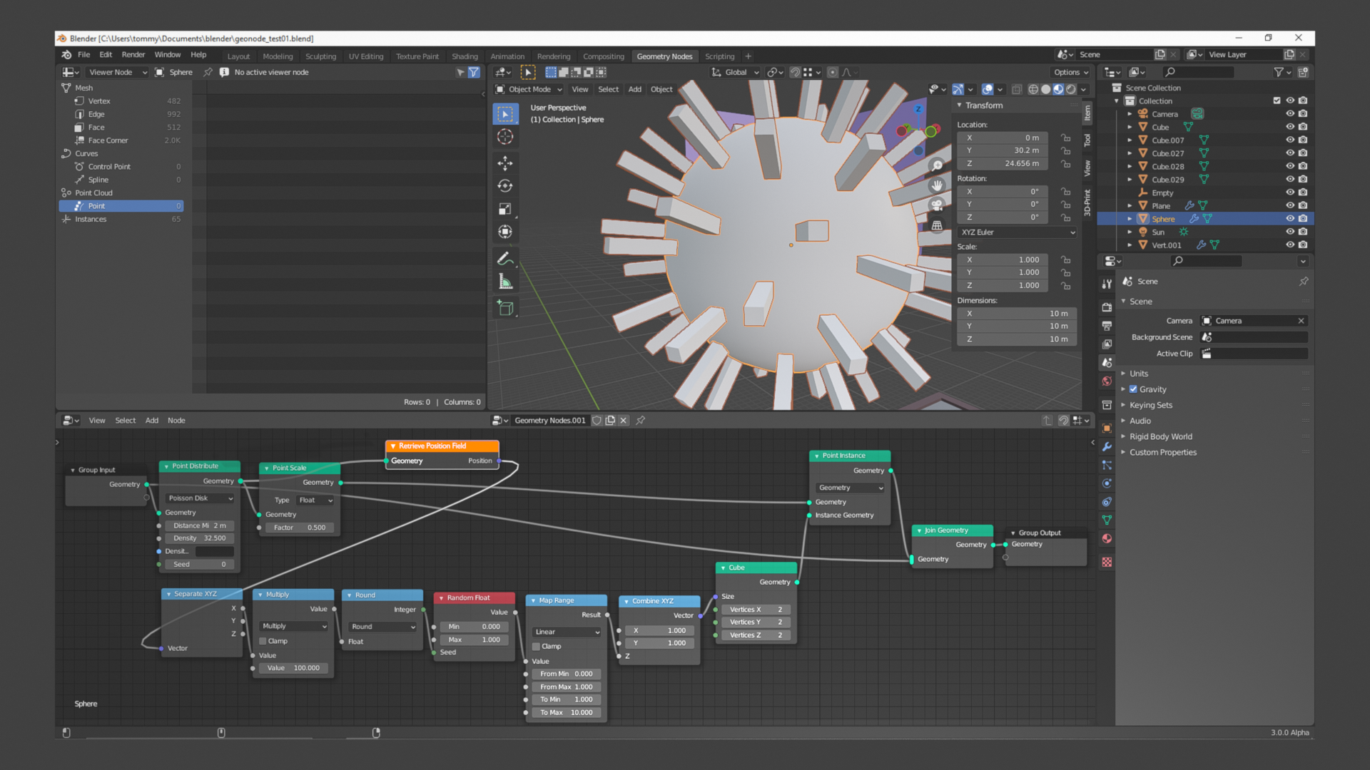Select the Cursor tool in viewport toolbar

point(505,137)
